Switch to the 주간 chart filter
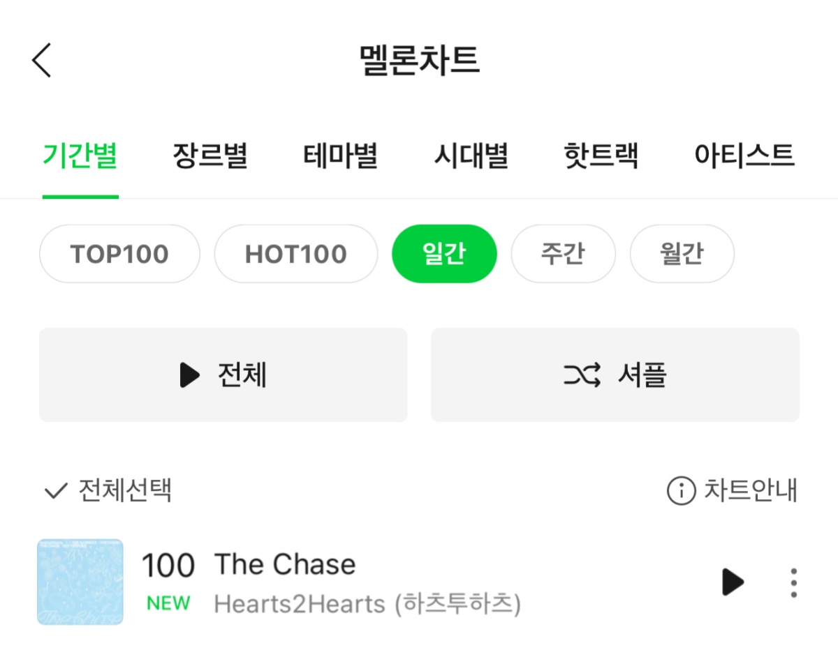The width and height of the screenshot is (838, 650). [x=563, y=254]
